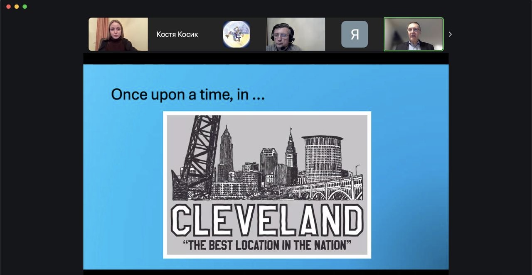Select the Я avatar participant tile
Viewport: 532px width, 275px height.
(x=355, y=34)
